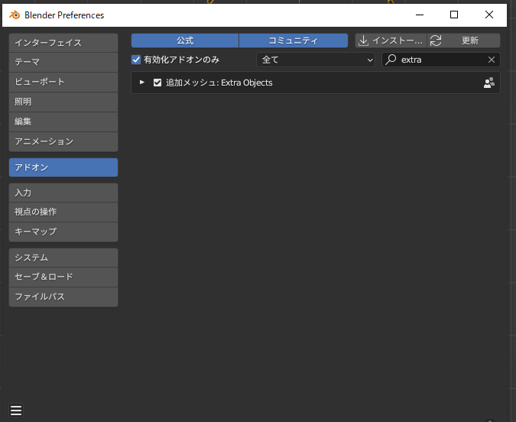The width and height of the screenshot is (516, 422).
Task: Expand the Extra Objects addon details
Action: pos(142,83)
